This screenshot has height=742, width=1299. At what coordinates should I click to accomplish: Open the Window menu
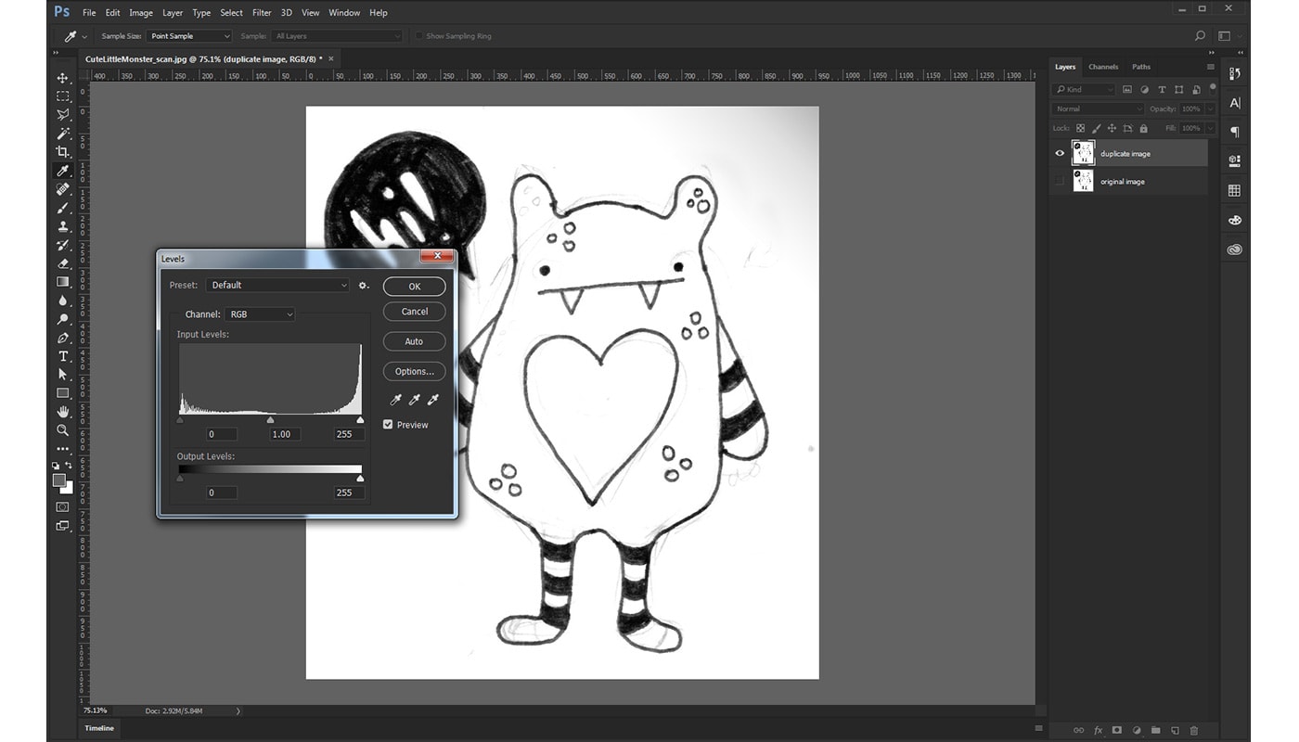pyautogui.click(x=344, y=13)
